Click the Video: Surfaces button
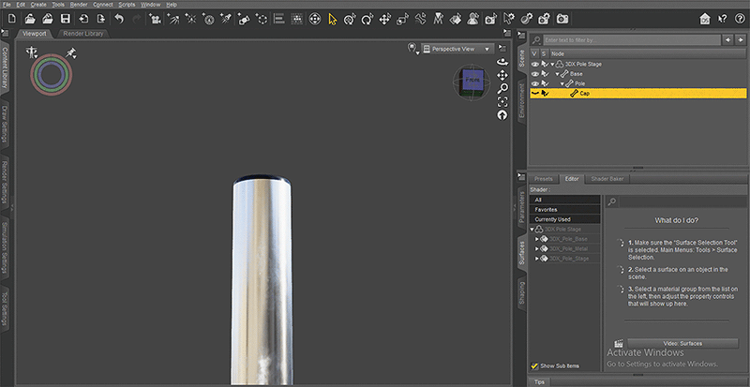Viewport: 750px width, 387px height. tap(682, 344)
